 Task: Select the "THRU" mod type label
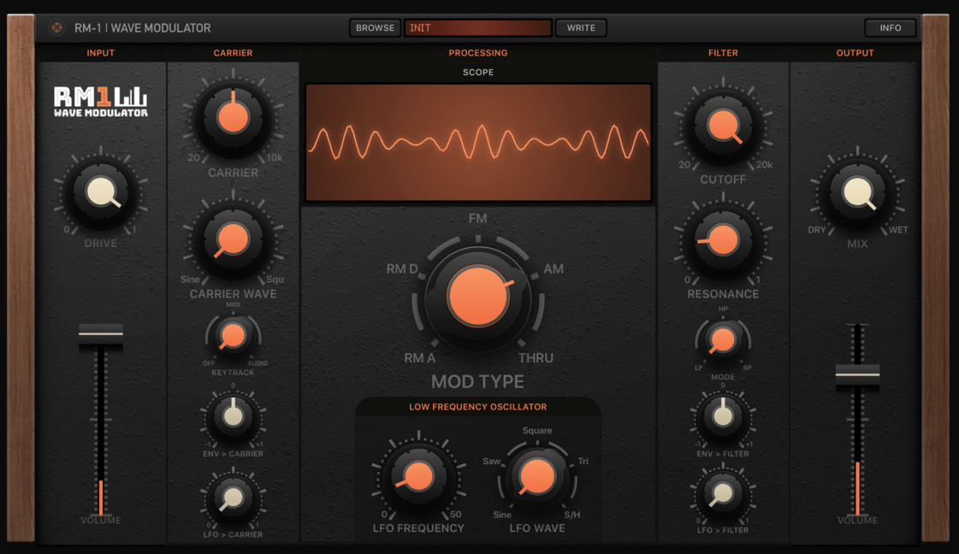[536, 358]
